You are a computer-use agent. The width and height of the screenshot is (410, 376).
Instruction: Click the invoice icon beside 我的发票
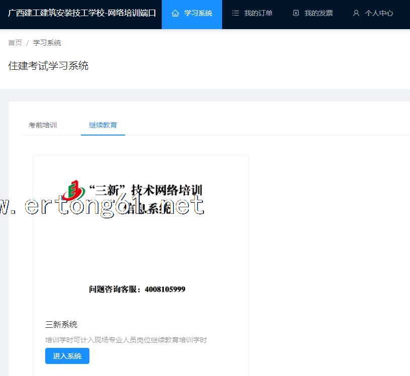pos(296,14)
